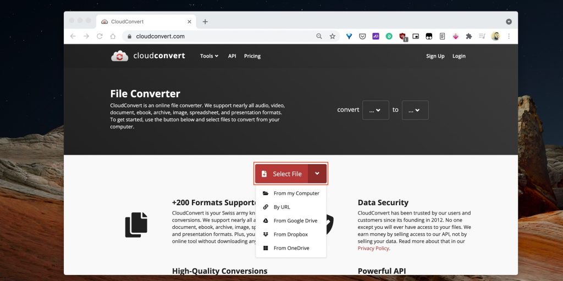Bookmark this page with the star icon
This screenshot has height=281, width=563.
point(333,36)
